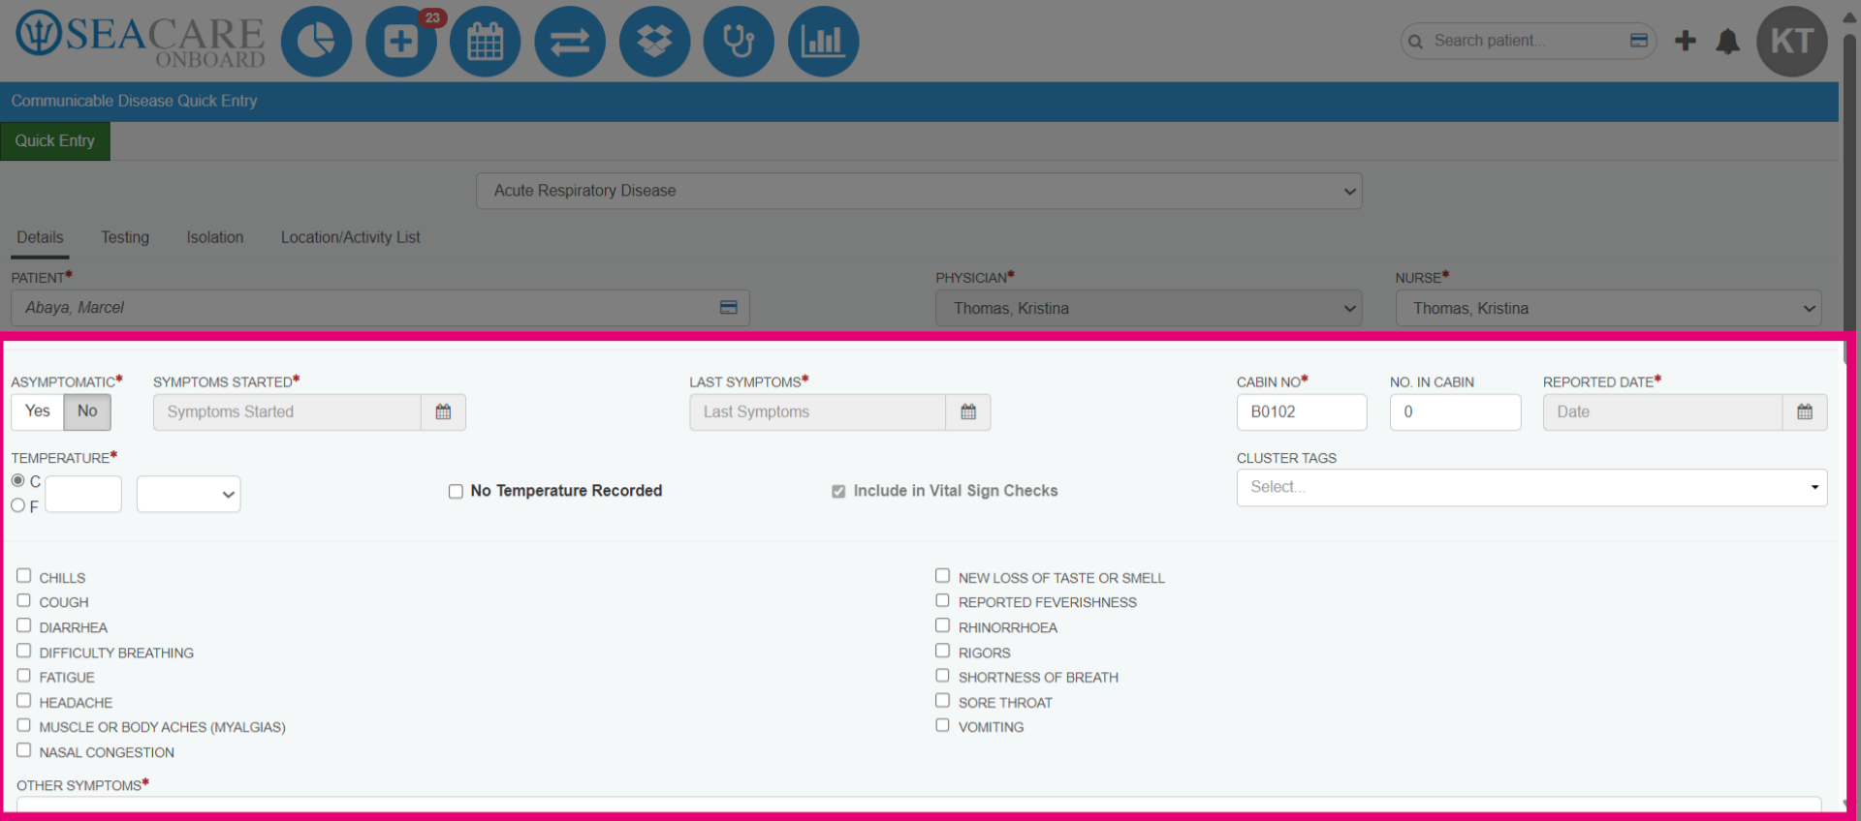The height and width of the screenshot is (821, 1861).
Task: Open the pie chart dashboard icon
Action: click(316, 42)
